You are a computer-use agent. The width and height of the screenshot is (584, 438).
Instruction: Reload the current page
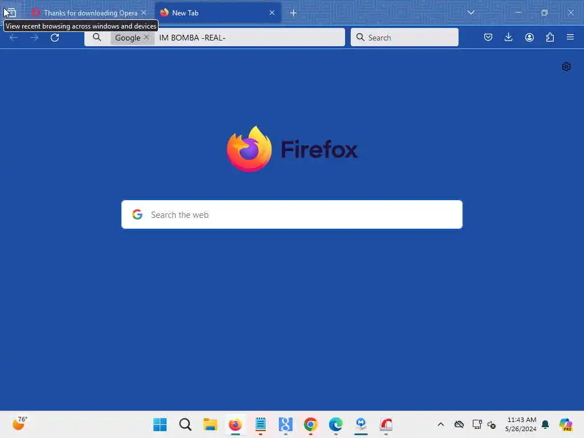tap(55, 38)
